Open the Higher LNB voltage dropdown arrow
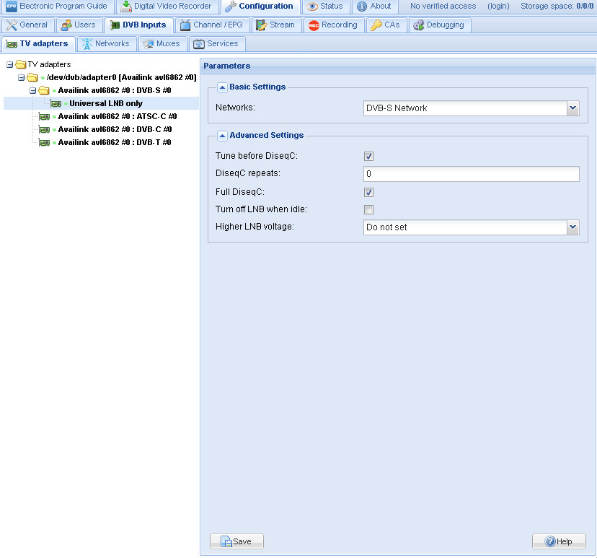 (573, 227)
